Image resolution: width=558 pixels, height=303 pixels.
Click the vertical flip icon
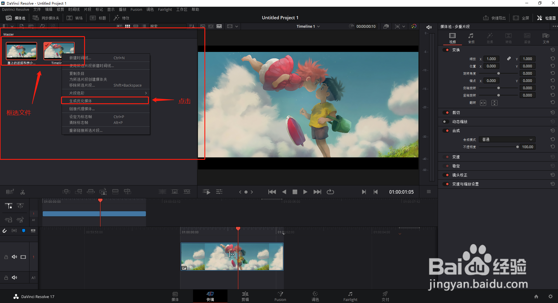494,103
